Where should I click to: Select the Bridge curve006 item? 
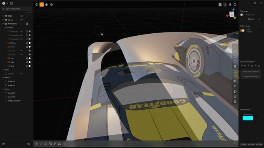[x=14, y=101]
